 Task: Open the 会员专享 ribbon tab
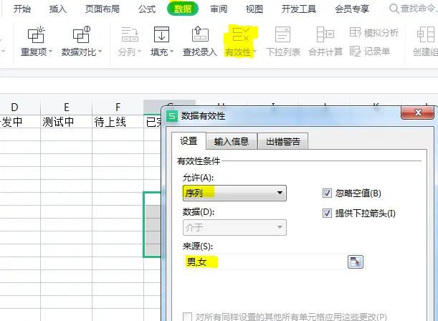(x=352, y=9)
